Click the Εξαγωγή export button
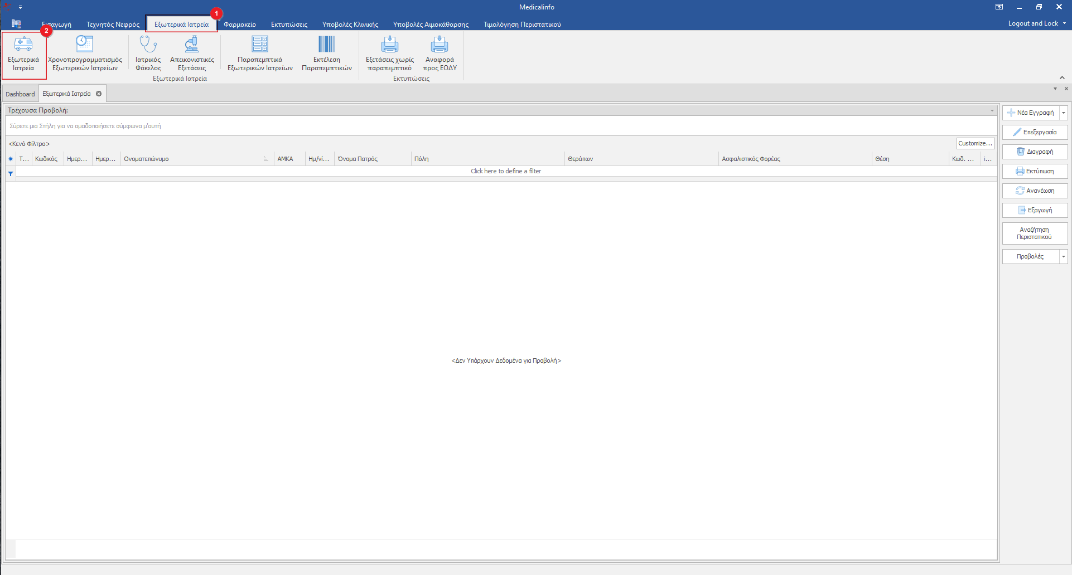Viewport: 1072px width, 575px height. (x=1035, y=210)
